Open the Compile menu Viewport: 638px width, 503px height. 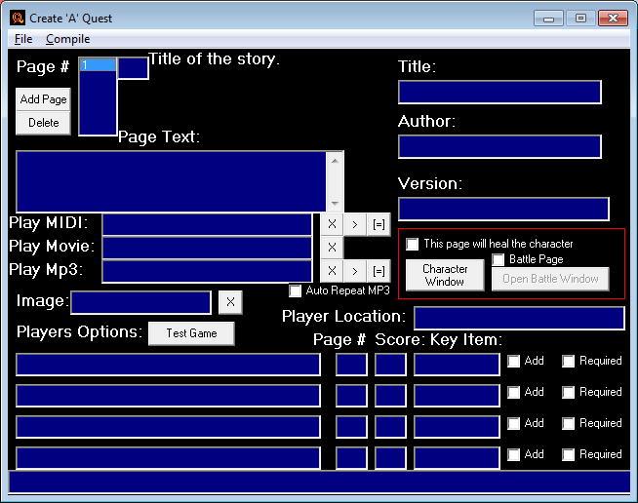(67, 39)
